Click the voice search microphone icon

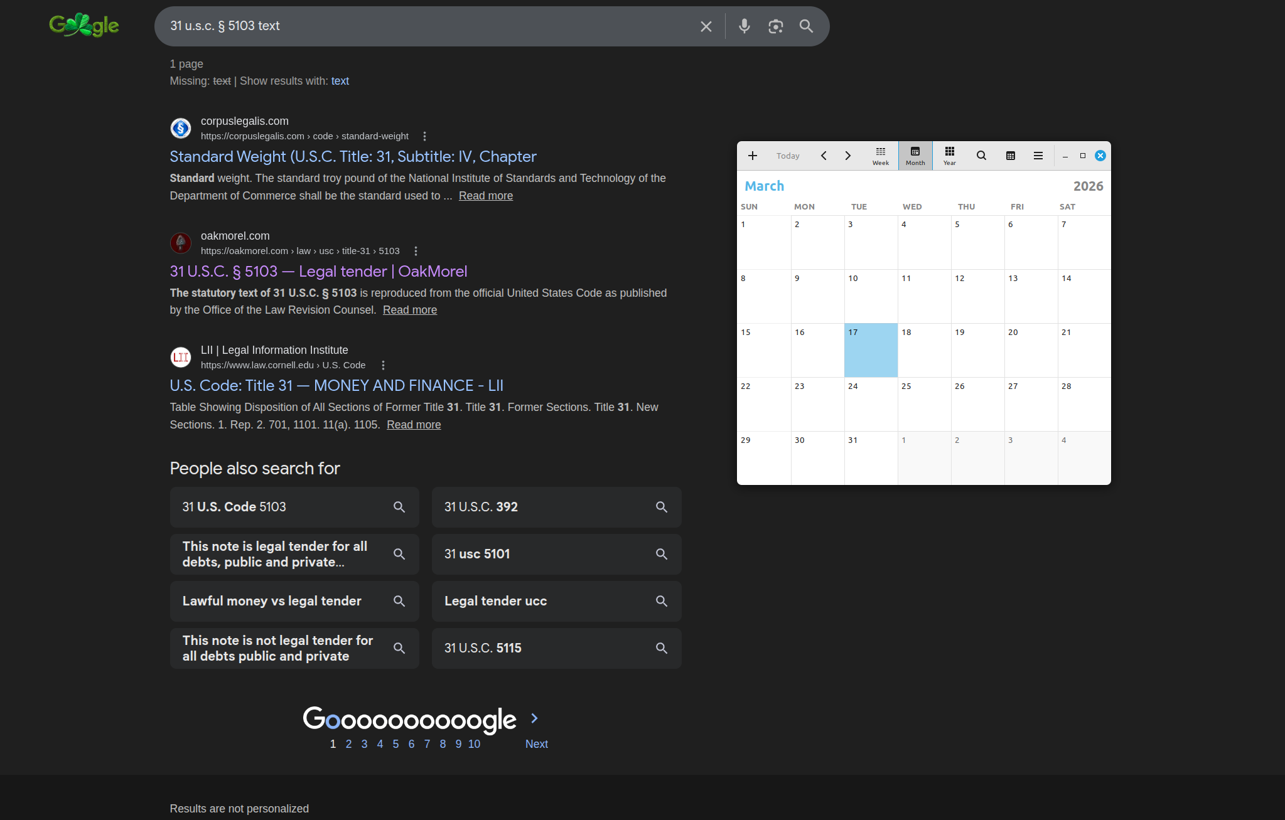(744, 26)
